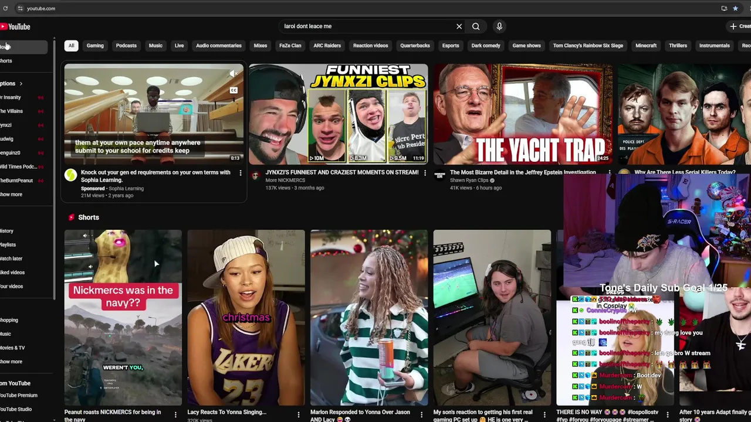Go home via the YouTube logo
Viewport: 751px width, 422px height.
(15, 26)
